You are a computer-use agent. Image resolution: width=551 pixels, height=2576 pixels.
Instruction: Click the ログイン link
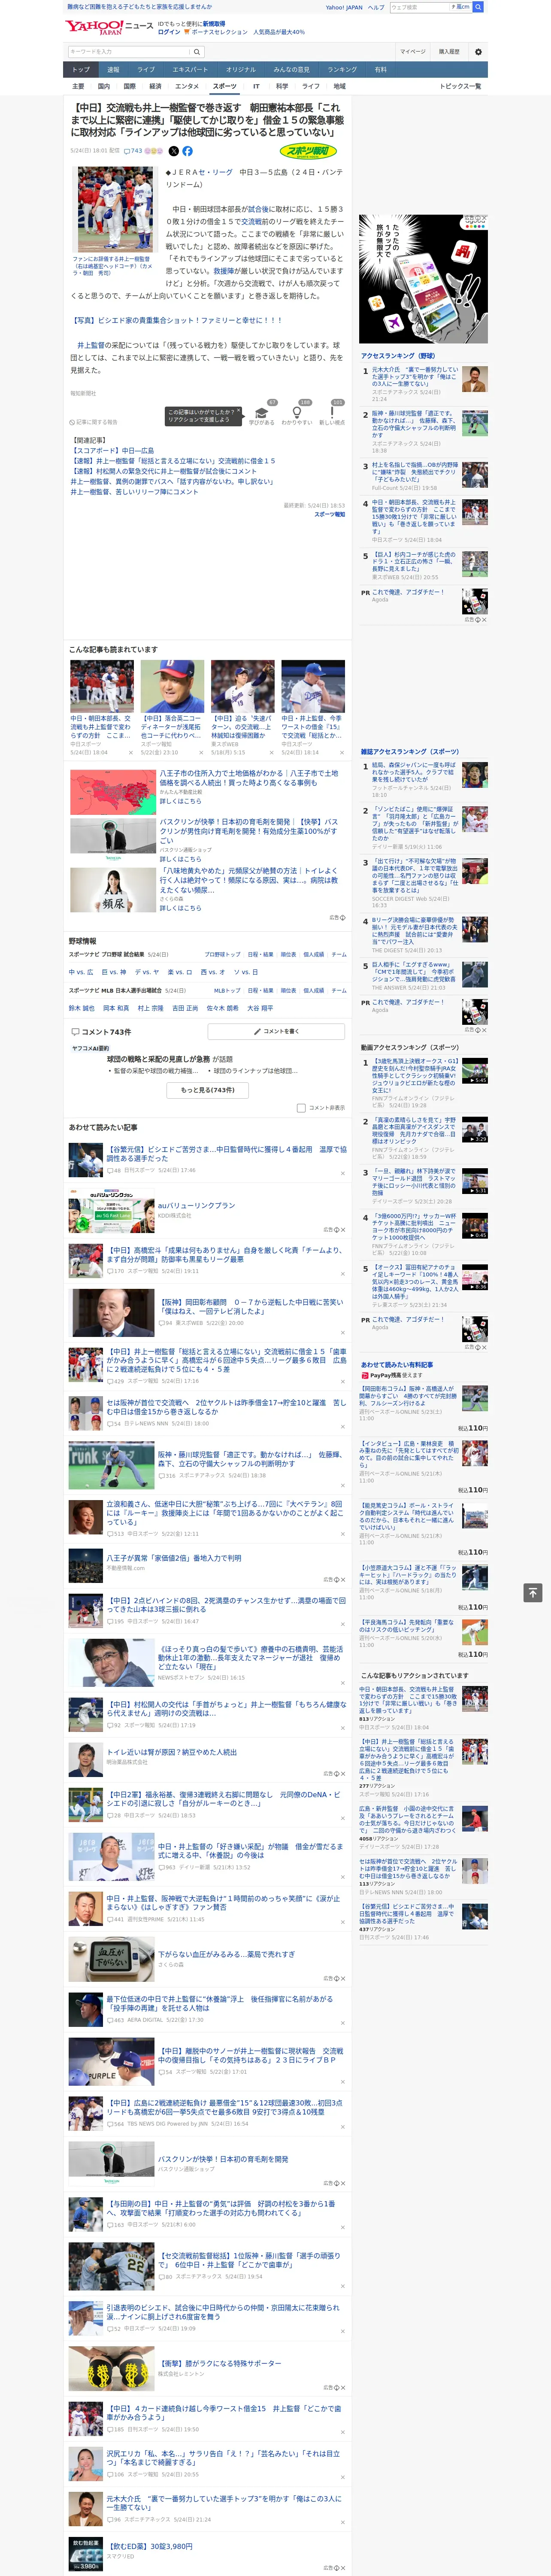click(169, 32)
